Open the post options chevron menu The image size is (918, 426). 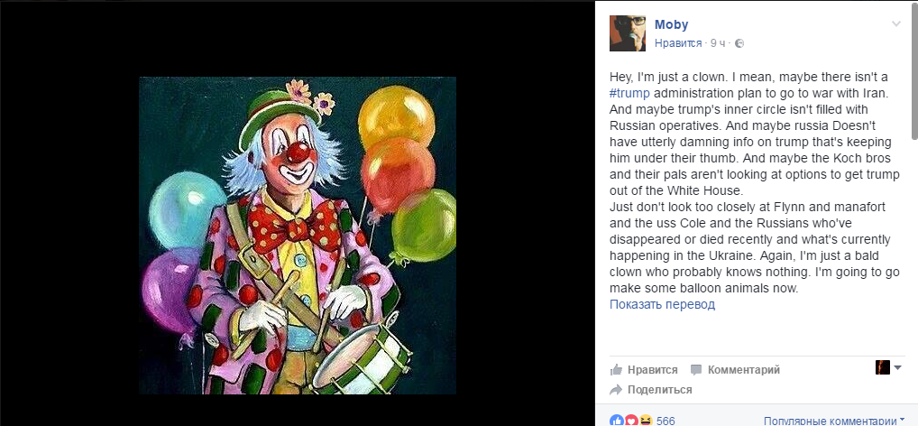click(x=895, y=24)
